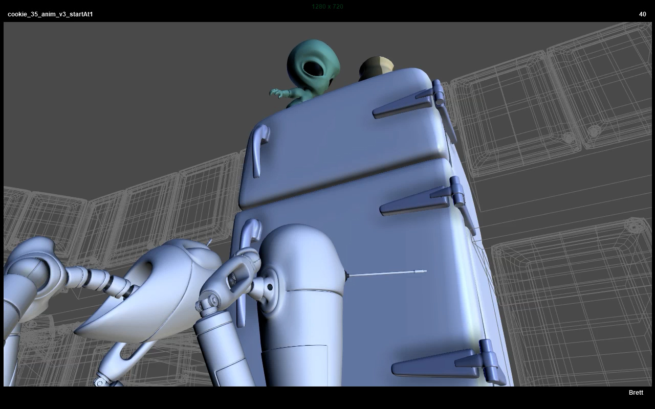The image size is (655, 409).
Task: Click the 1280 x 720 resolution text
Action: click(x=327, y=7)
